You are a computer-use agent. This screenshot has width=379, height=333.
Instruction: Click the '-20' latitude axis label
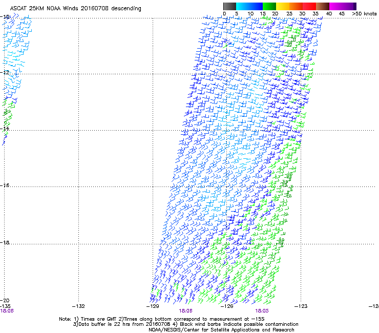5,300
